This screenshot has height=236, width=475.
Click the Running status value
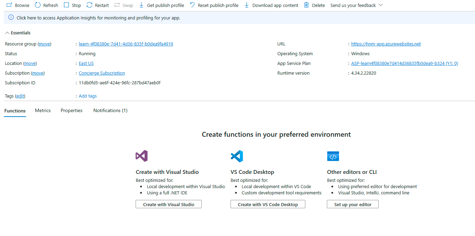87,54
